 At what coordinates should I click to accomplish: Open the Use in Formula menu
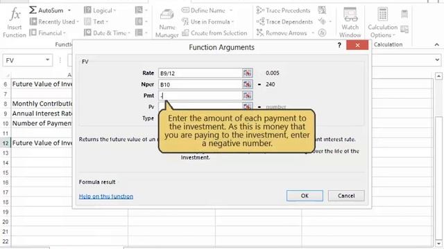pyautogui.click(x=208, y=21)
